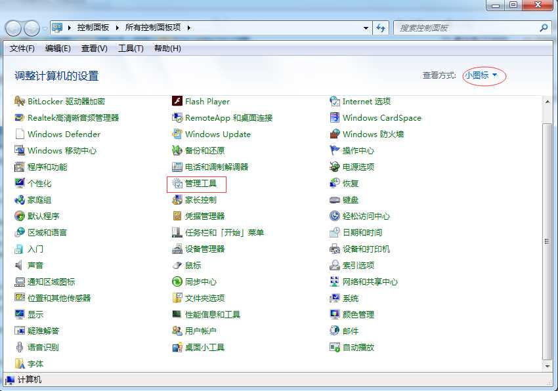
Task: Open the 系统 link
Action: 351,298
